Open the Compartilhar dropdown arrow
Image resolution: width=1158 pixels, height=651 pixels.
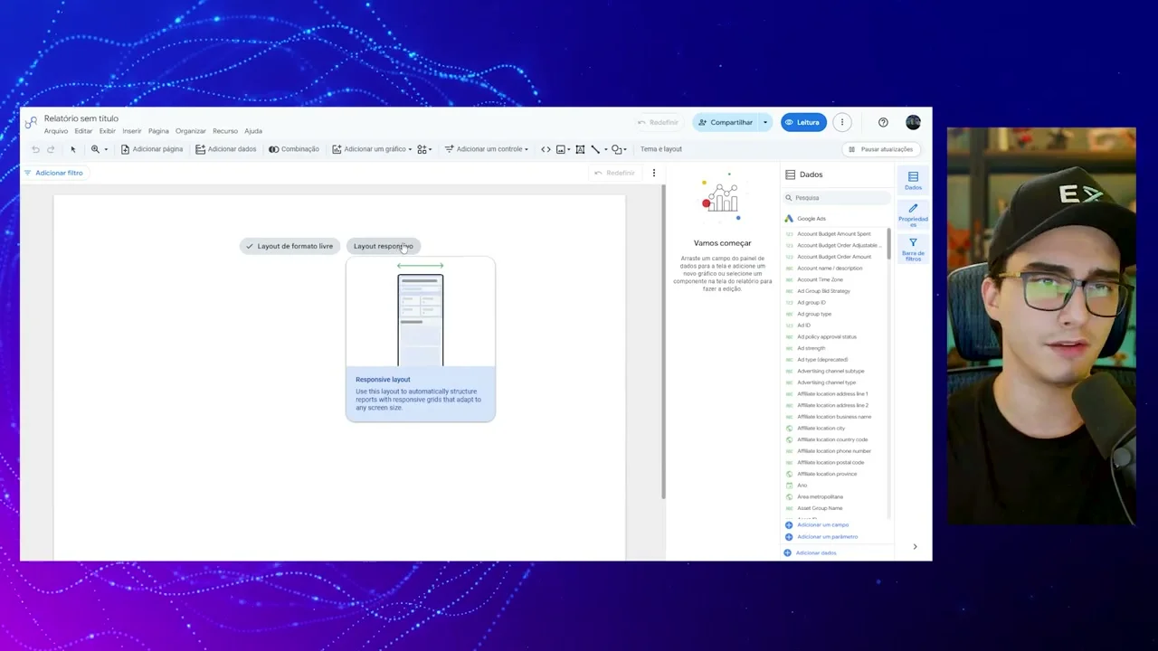pyautogui.click(x=765, y=122)
